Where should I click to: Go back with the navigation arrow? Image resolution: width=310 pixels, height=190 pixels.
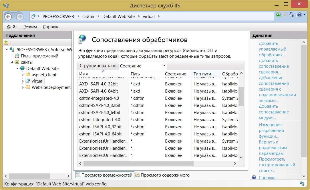8,17
